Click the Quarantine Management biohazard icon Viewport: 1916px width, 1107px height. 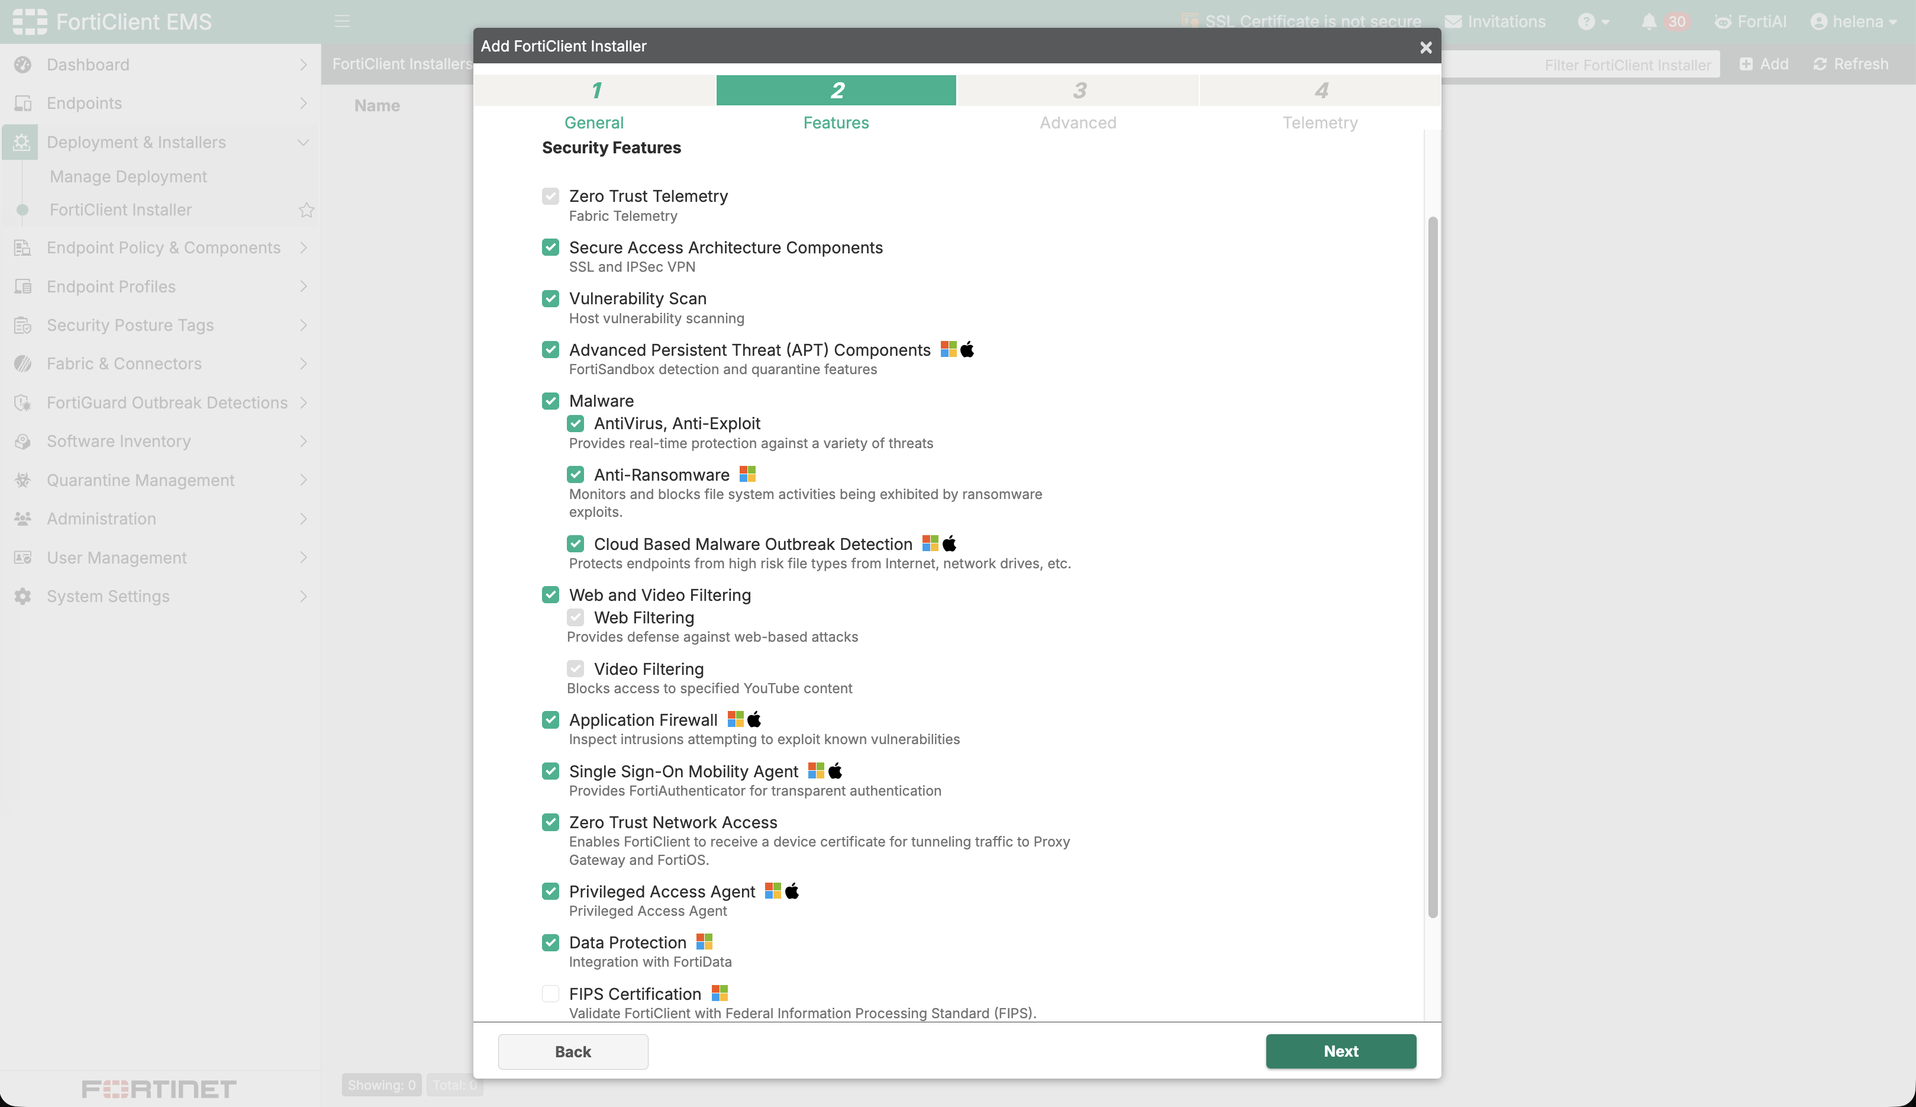(23, 481)
